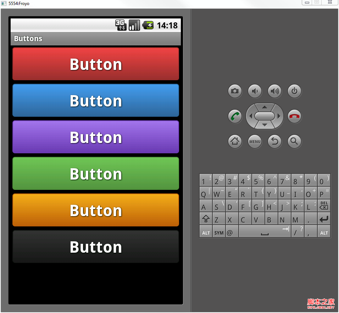Click the Buttons title bar text
Viewport: 339px width, 313px height.
[28, 38]
